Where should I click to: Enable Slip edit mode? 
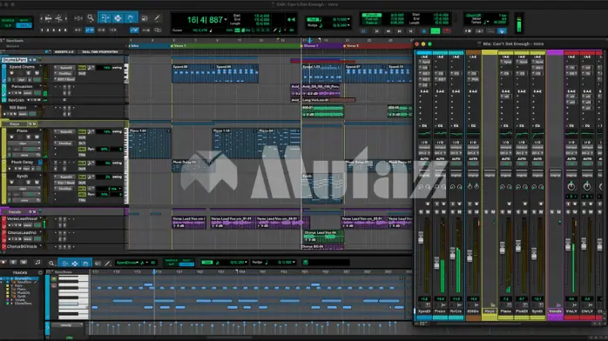8,25
